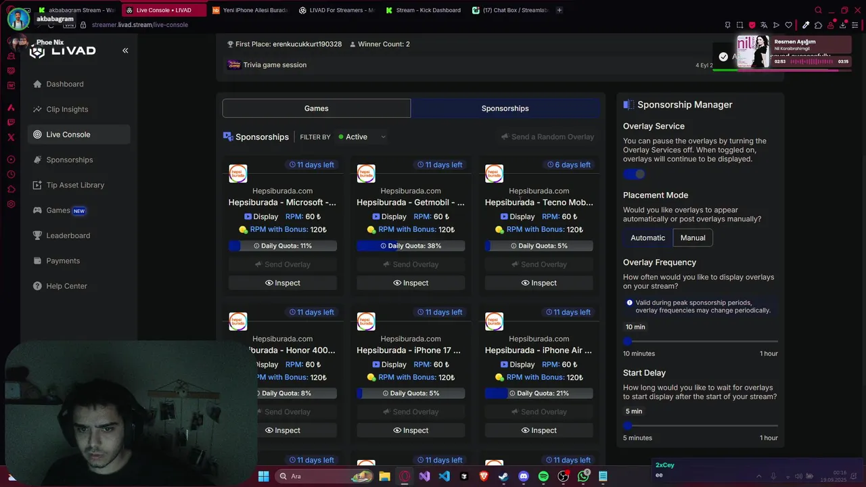
Task: Select Automatic placement mode
Action: click(647, 237)
